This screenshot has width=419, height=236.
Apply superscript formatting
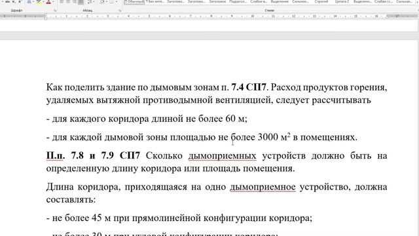point(20,1)
